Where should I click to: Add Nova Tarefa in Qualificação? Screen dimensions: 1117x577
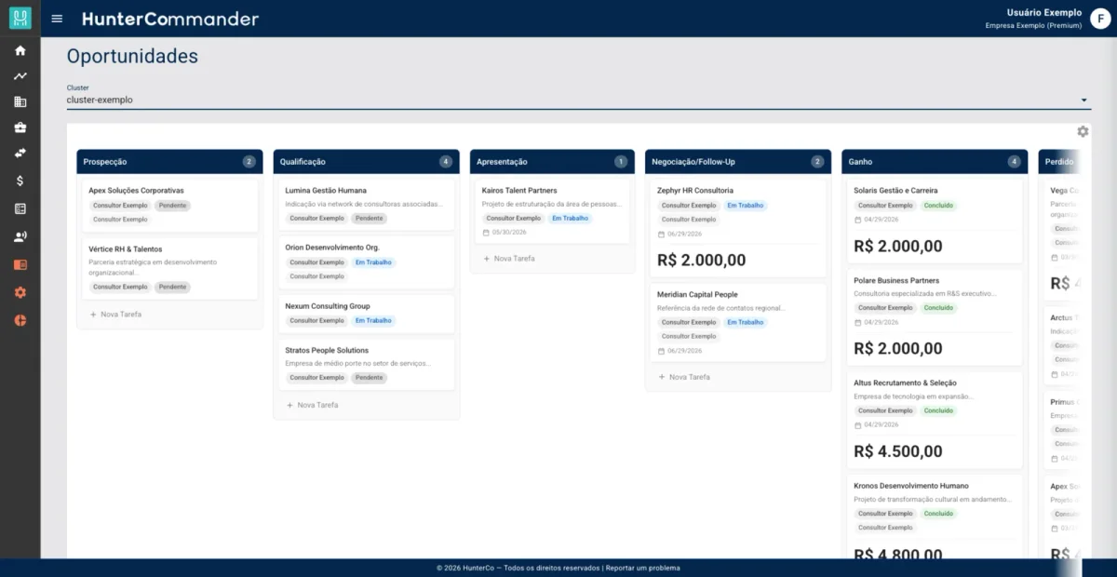click(312, 406)
